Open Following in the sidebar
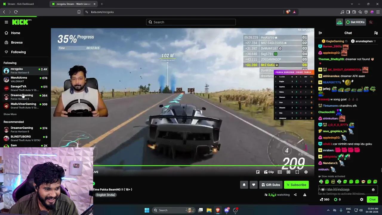Image resolution: width=382 pixels, height=215 pixels. [x=18, y=52]
